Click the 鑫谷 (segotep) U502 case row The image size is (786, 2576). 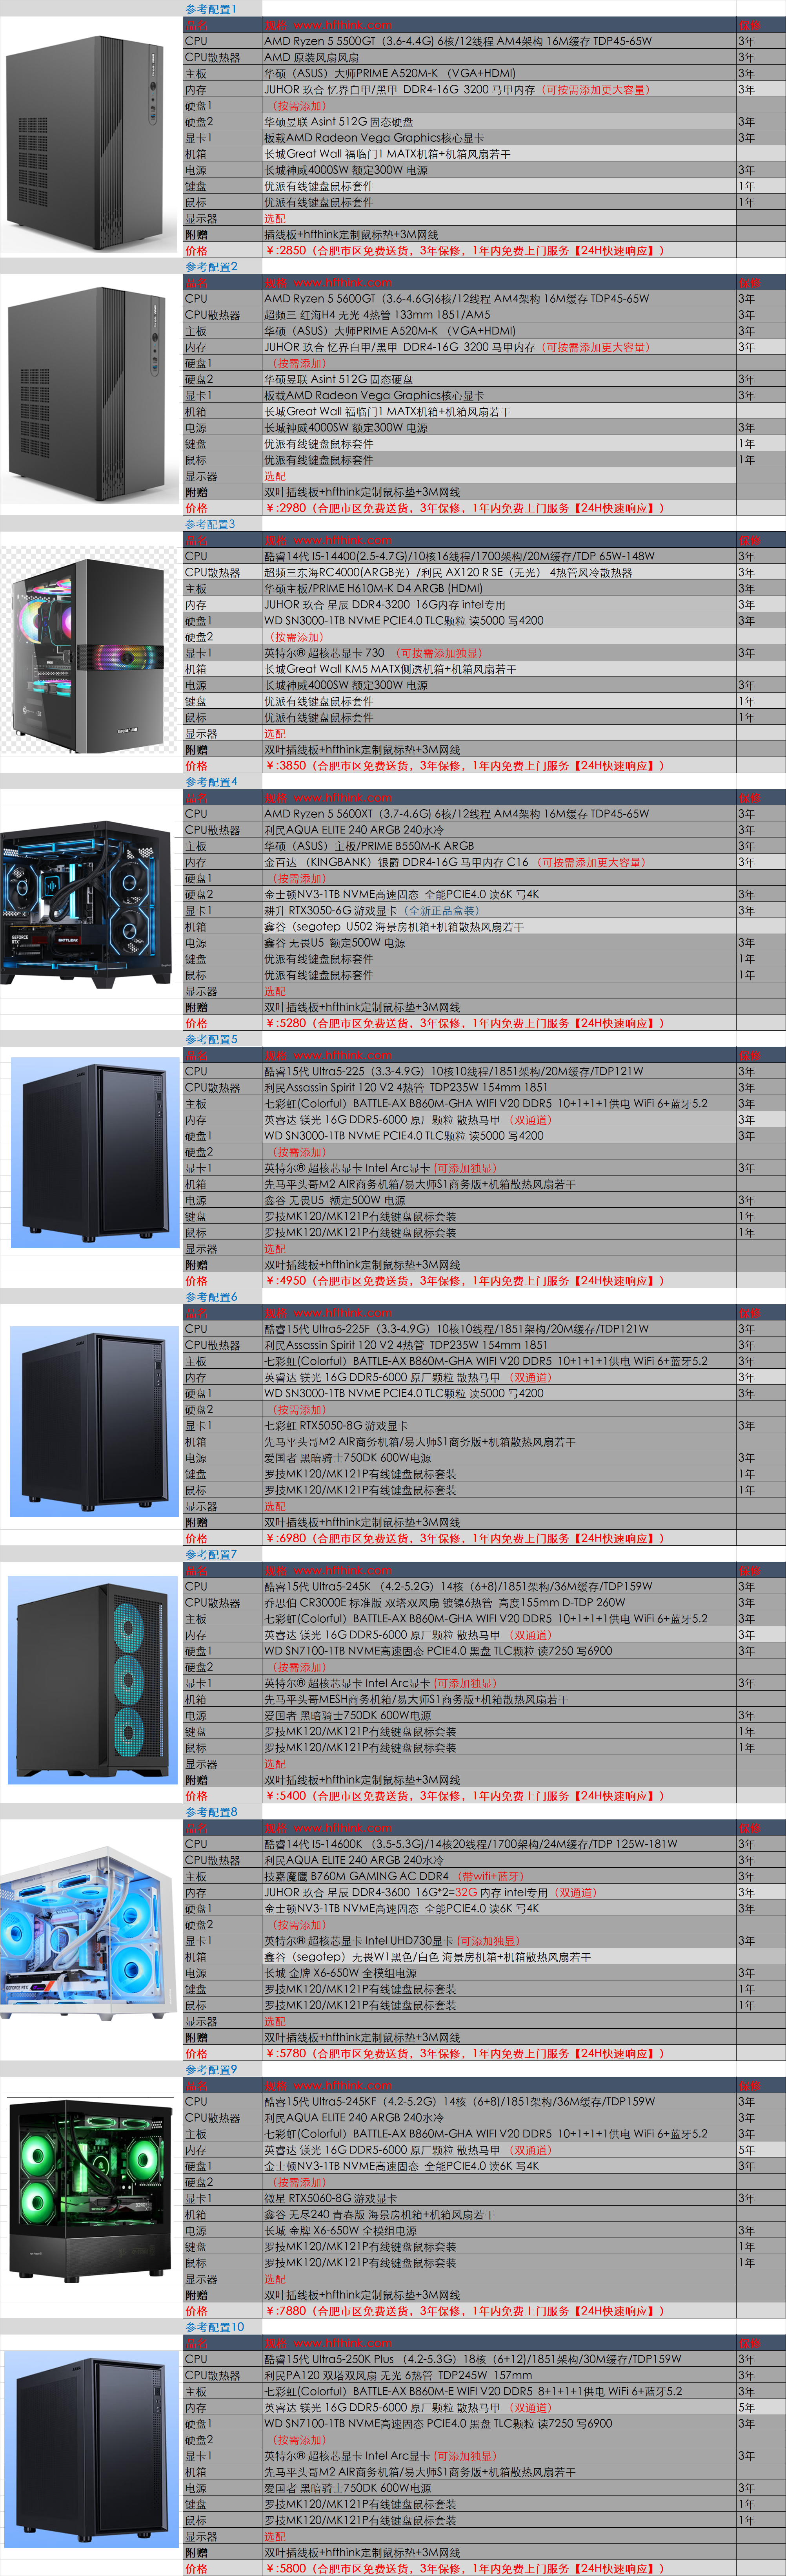tap(484, 927)
